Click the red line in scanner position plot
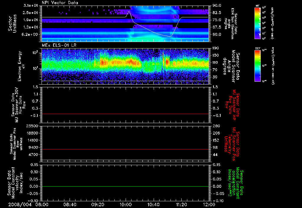The width and height of the screenshot is (302, 208). pos(125,150)
